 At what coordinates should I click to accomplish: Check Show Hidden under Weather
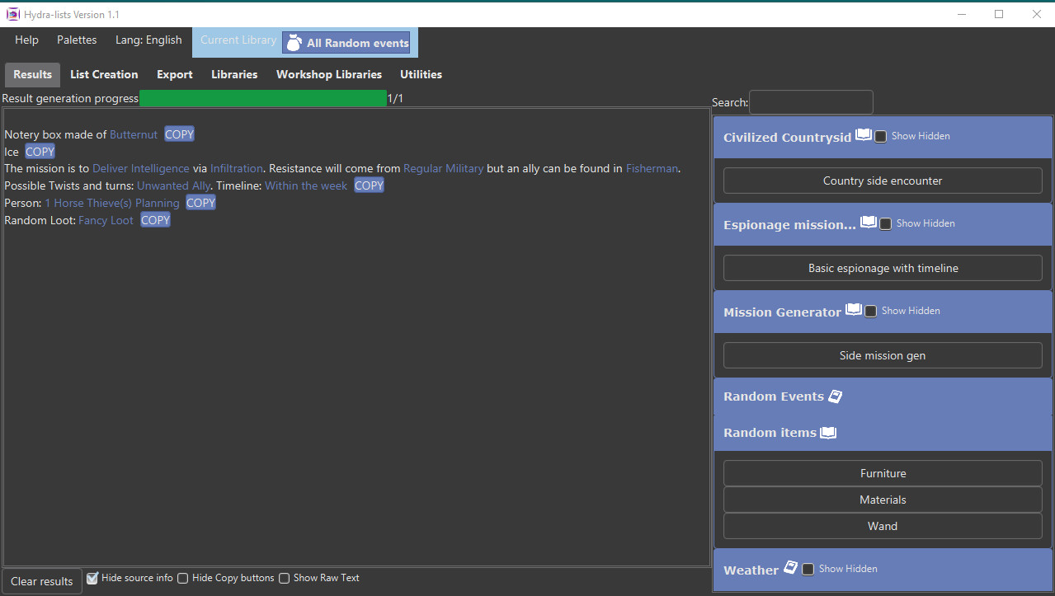pyautogui.click(x=808, y=569)
